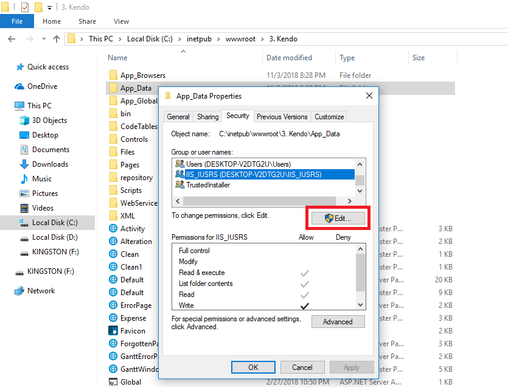Open the Share ribbon tab

(87, 21)
